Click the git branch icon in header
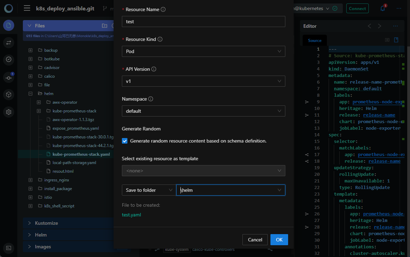 click(105, 8)
